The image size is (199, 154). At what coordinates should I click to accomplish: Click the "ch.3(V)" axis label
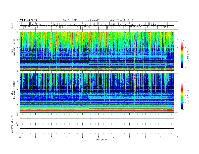[x=12, y=119]
